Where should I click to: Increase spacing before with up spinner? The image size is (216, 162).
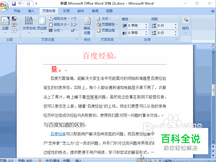(176, 24)
